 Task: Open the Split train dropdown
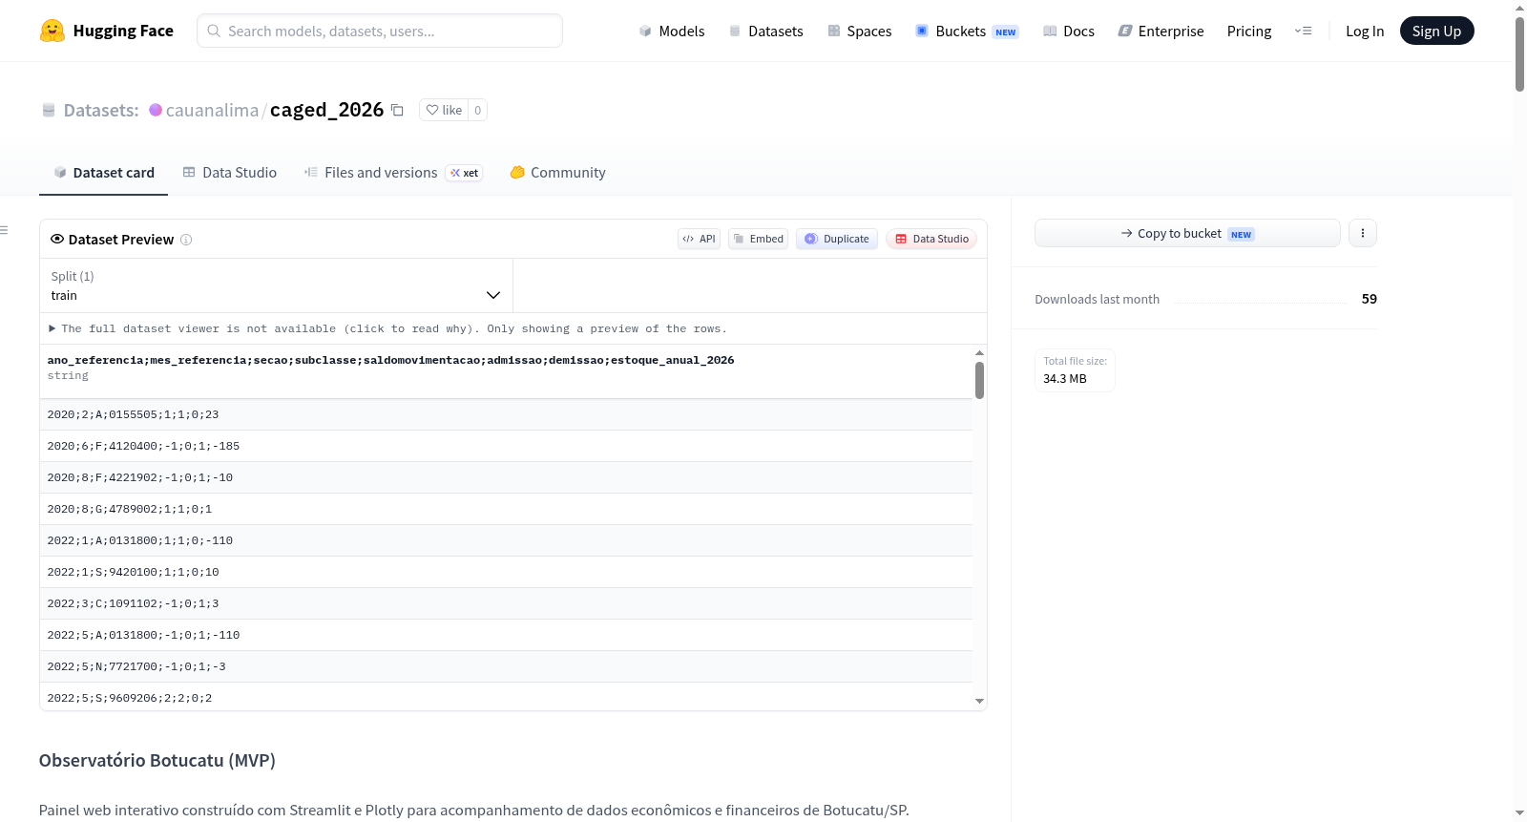276,285
